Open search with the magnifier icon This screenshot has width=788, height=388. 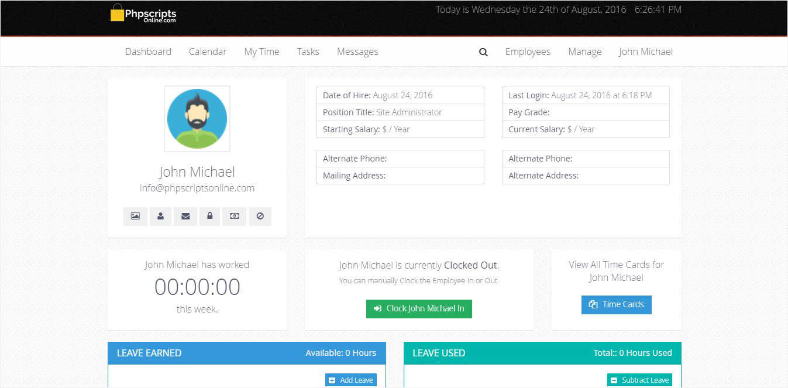[483, 52]
